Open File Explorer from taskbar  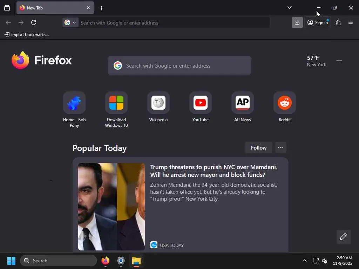(136, 261)
